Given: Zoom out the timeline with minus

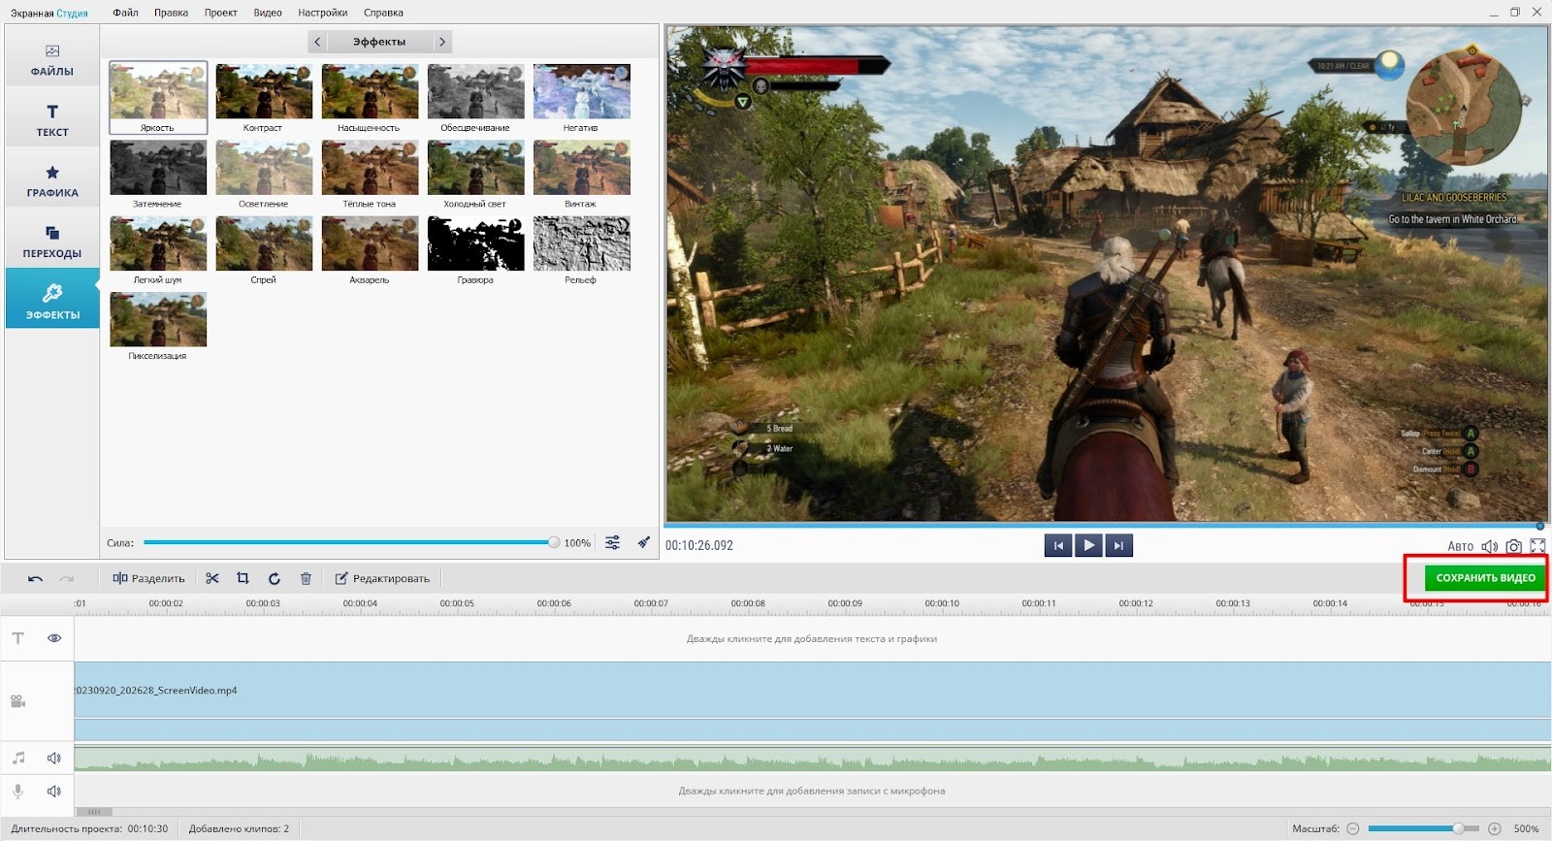Looking at the screenshot, I should point(1353,828).
